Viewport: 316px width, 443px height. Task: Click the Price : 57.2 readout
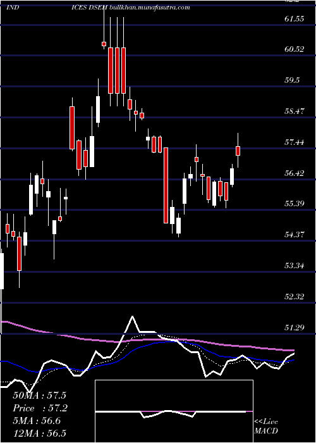(x=40, y=408)
